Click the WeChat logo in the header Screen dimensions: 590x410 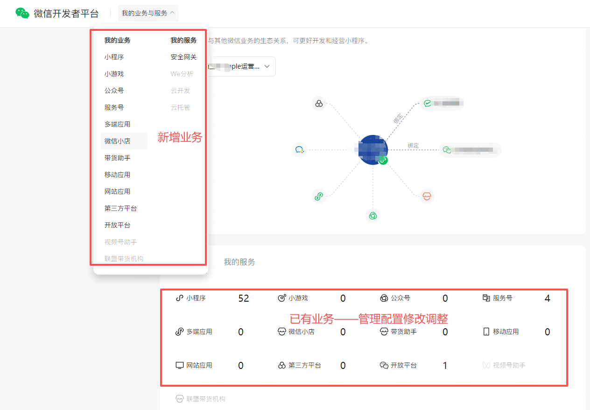pyautogui.click(x=22, y=13)
